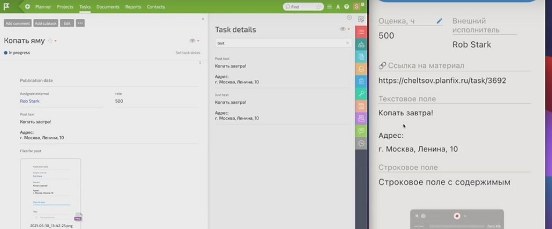Click the Post text Копать завтра! value

click(35, 122)
